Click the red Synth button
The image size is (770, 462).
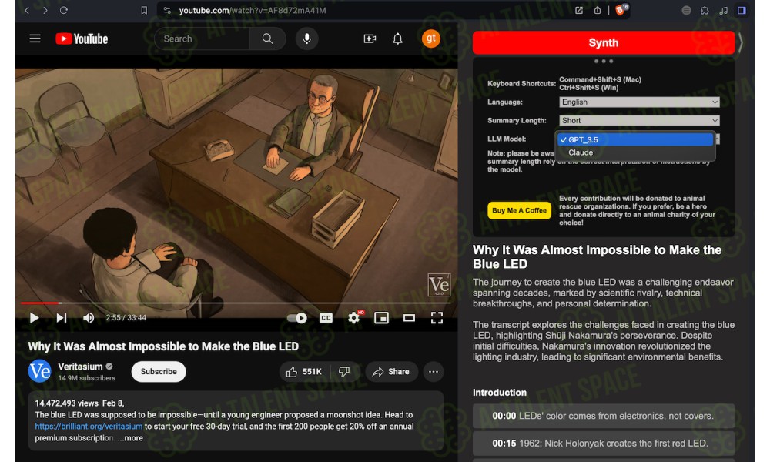click(604, 42)
